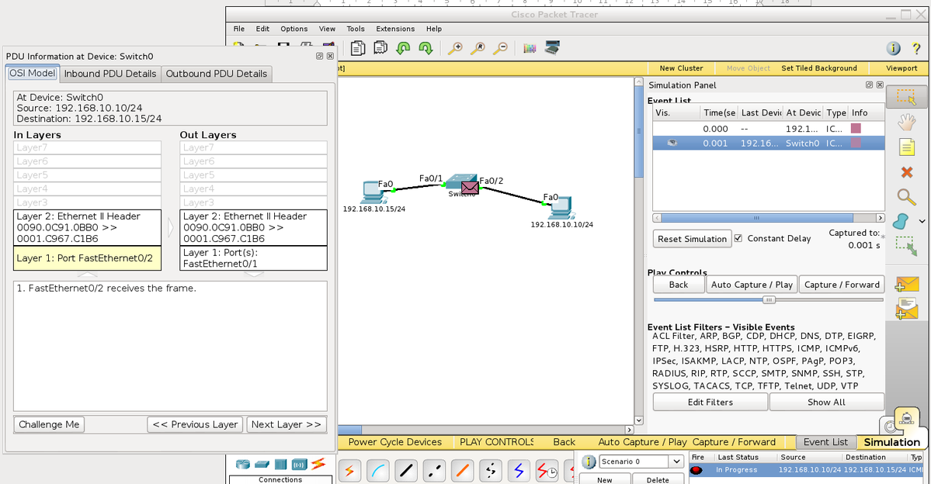
Task: Select the Place Note tool
Action: pyautogui.click(x=905, y=147)
